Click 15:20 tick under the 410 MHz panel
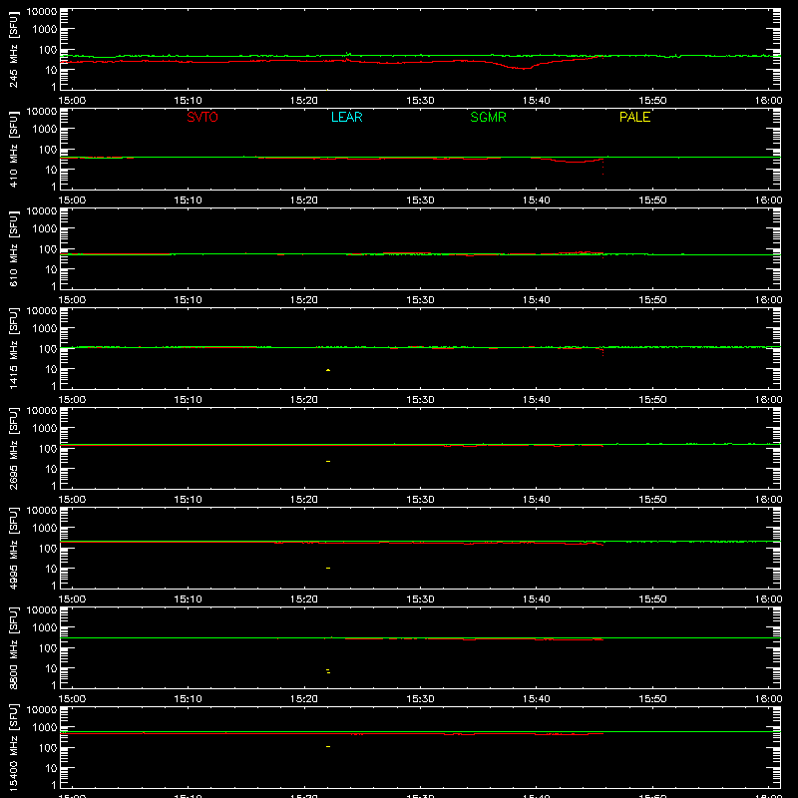 click(304, 200)
